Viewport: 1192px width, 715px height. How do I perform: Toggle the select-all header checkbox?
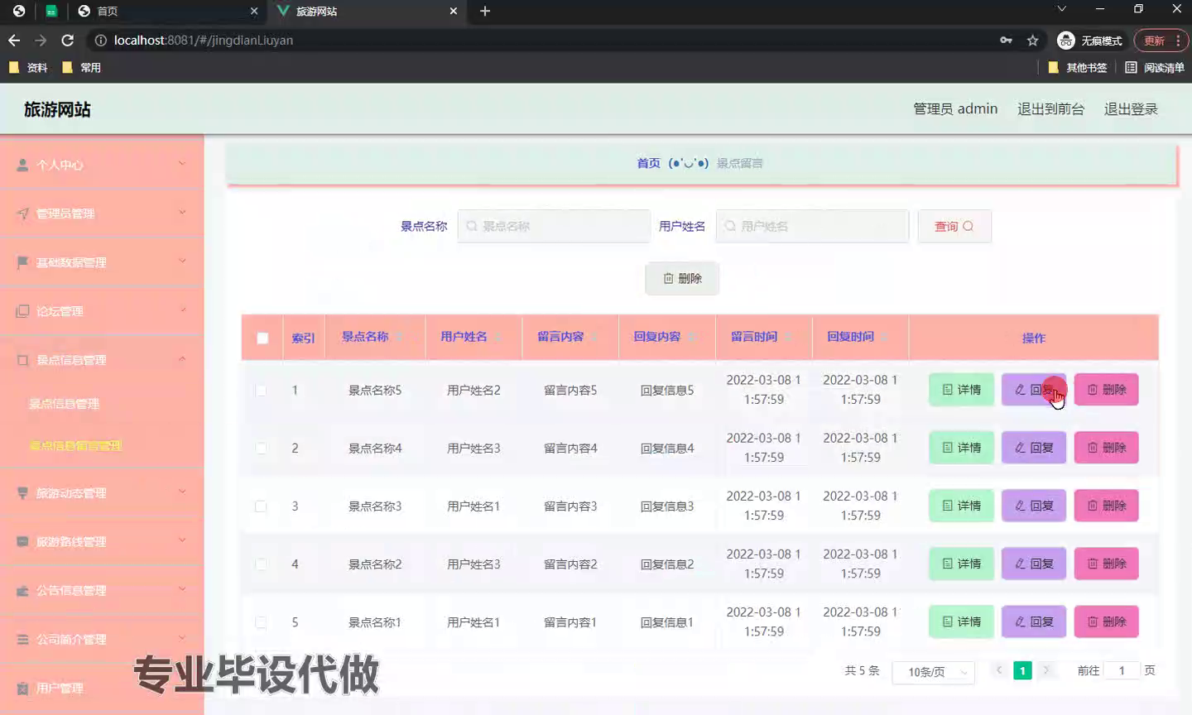262,338
